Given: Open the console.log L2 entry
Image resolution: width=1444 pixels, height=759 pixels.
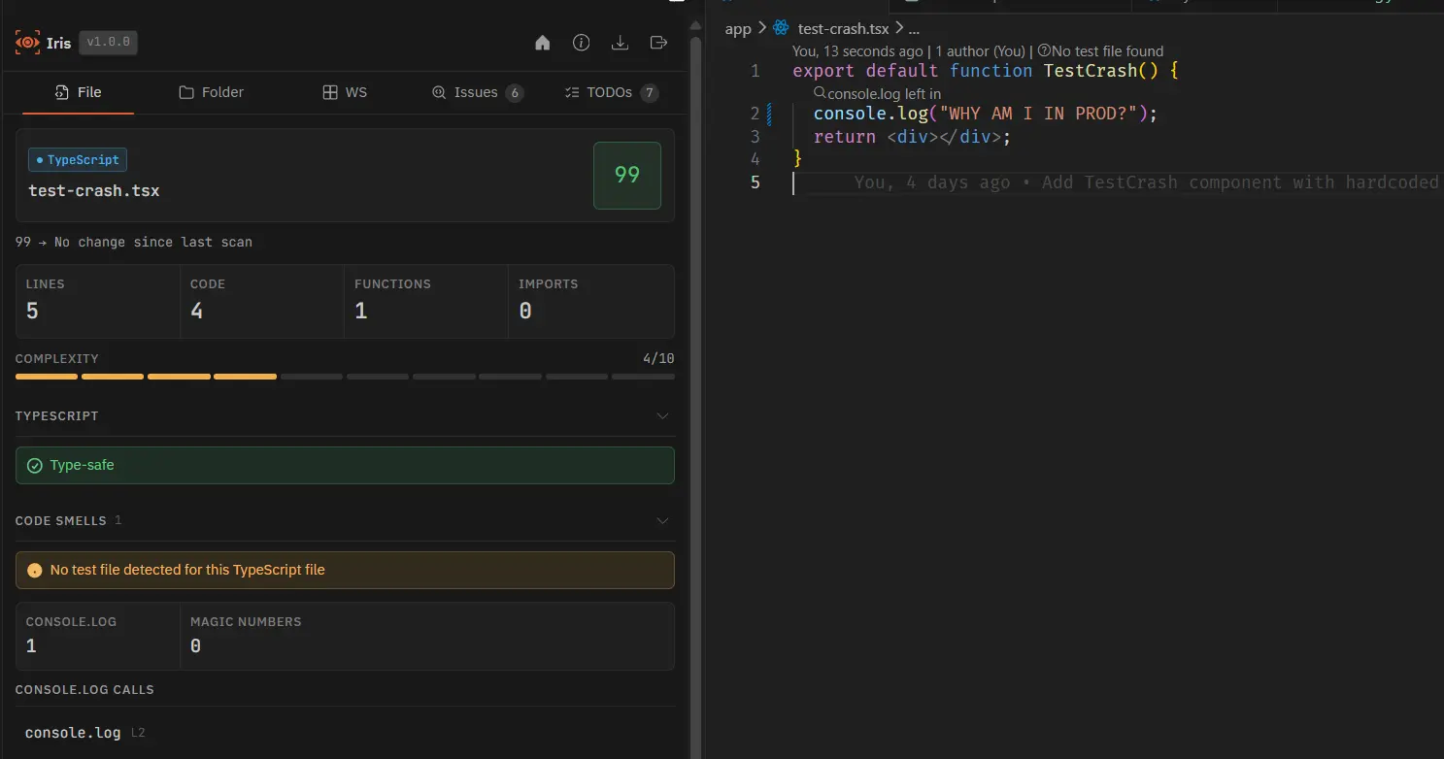Looking at the screenshot, I should [x=84, y=733].
